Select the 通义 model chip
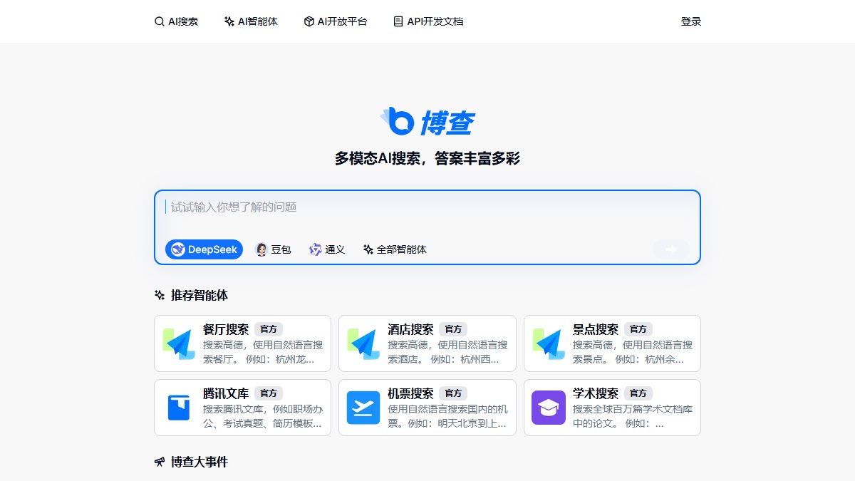855x481 pixels. pyautogui.click(x=327, y=249)
